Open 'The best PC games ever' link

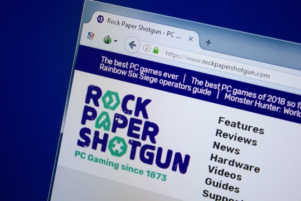pos(139,68)
